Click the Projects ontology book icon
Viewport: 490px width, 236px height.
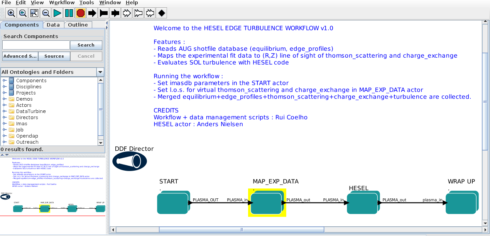(x=11, y=93)
